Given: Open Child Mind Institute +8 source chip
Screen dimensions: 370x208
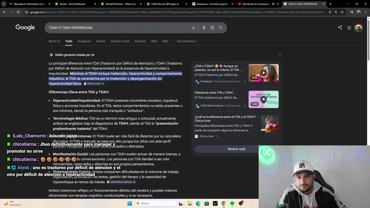Looking at the screenshot, I should coord(121,182).
